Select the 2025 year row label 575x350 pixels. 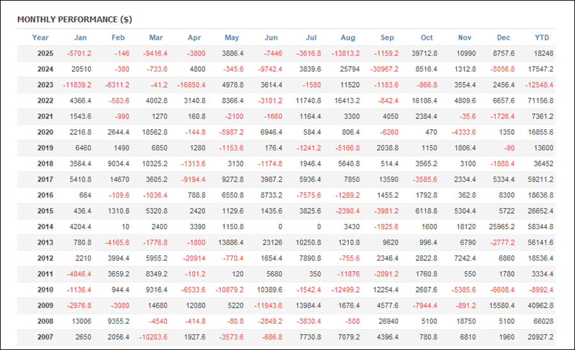click(x=45, y=54)
